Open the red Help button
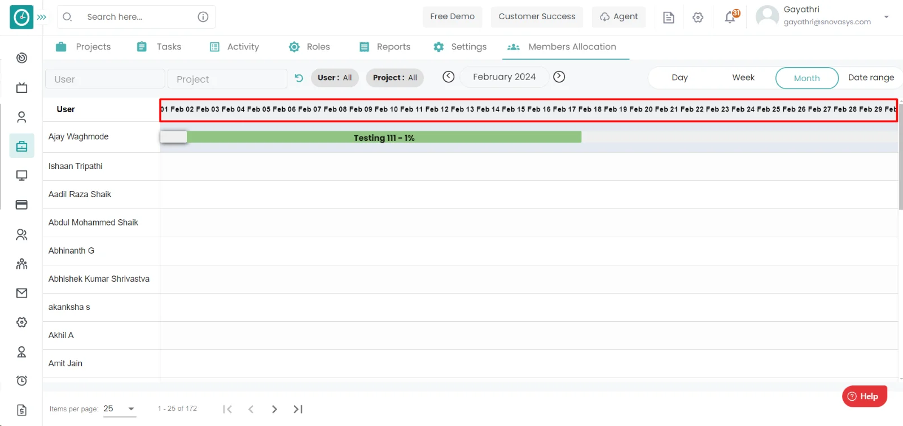The image size is (903, 426). [x=865, y=396]
